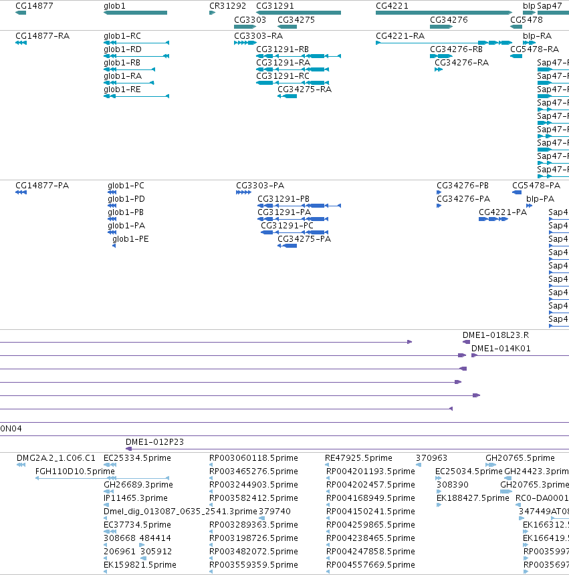569x575 pixels.
Task: Click the RP004201193.5prime EST
Action: 328,478
